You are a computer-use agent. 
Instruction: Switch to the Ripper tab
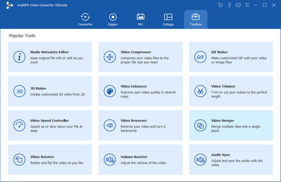click(113, 19)
